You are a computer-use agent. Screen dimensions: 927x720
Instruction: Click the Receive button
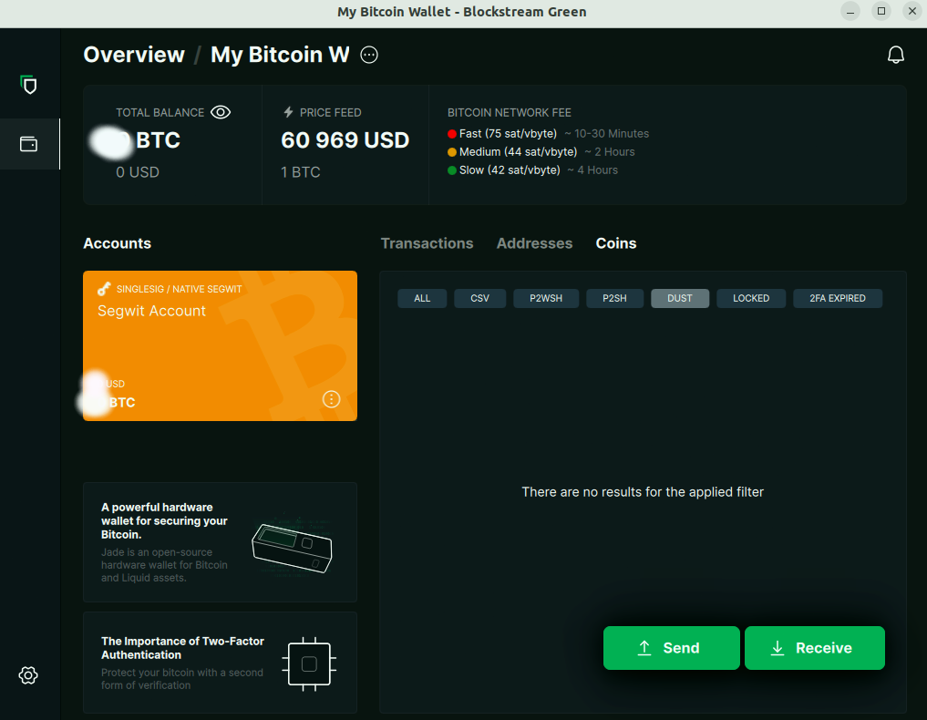pyautogui.click(x=815, y=648)
